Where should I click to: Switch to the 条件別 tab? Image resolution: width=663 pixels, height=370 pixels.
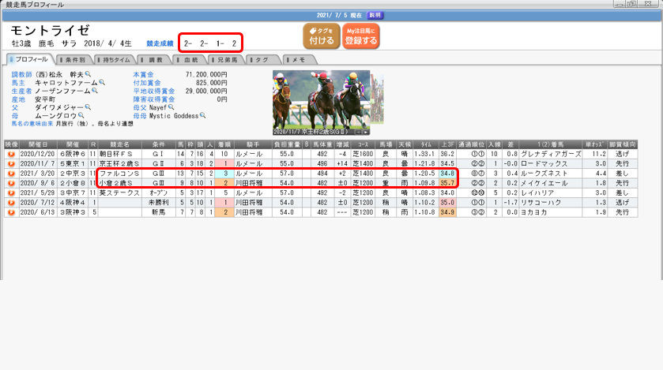tap(75, 59)
